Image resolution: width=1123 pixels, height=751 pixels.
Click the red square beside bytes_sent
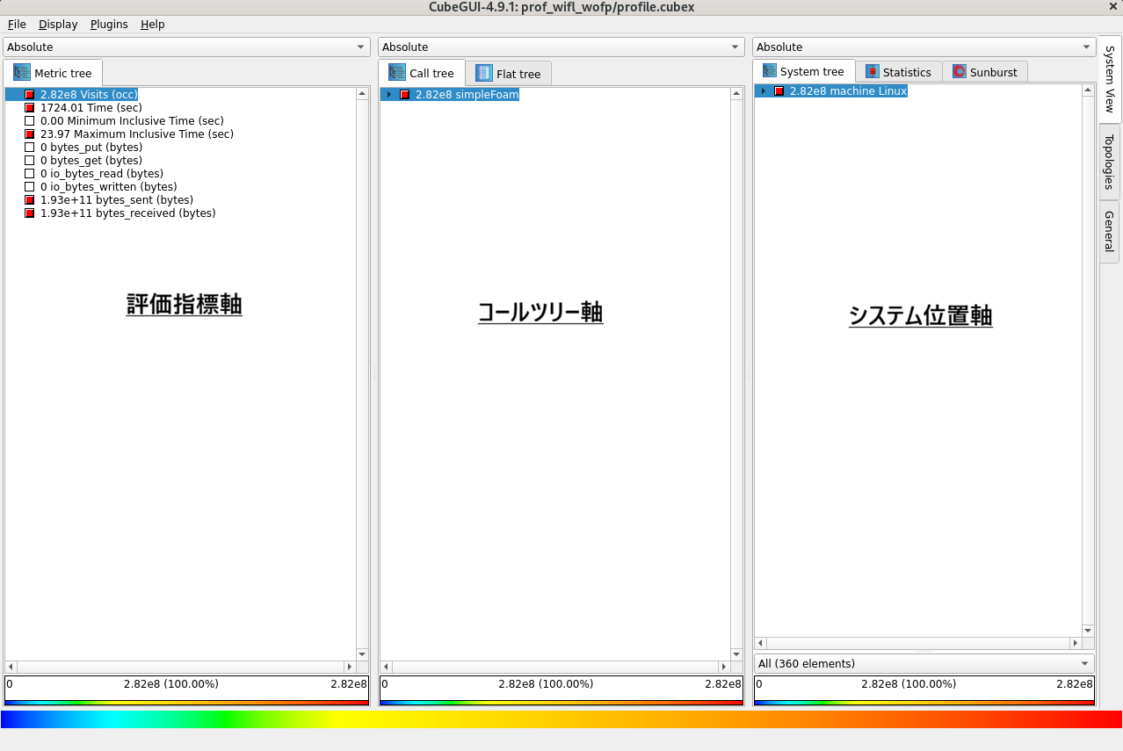[30, 200]
